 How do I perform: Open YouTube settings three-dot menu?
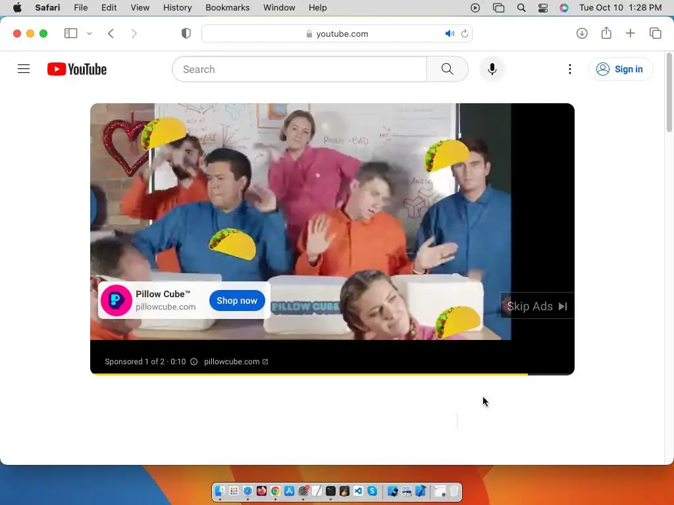[x=569, y=69]
